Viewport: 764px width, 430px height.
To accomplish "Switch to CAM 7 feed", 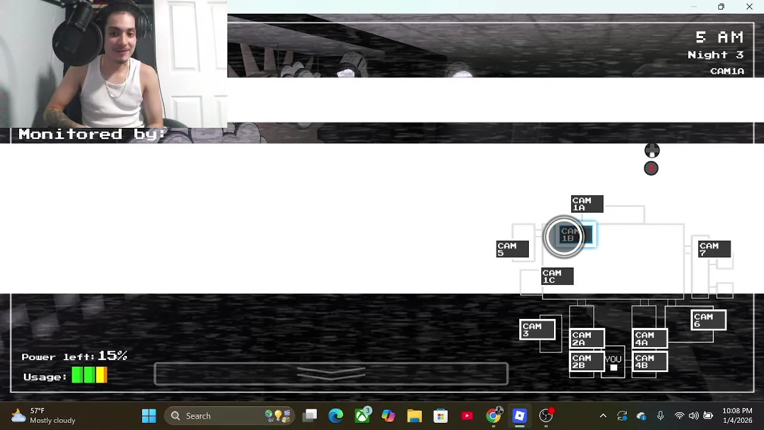I will [x=714, y=249].
